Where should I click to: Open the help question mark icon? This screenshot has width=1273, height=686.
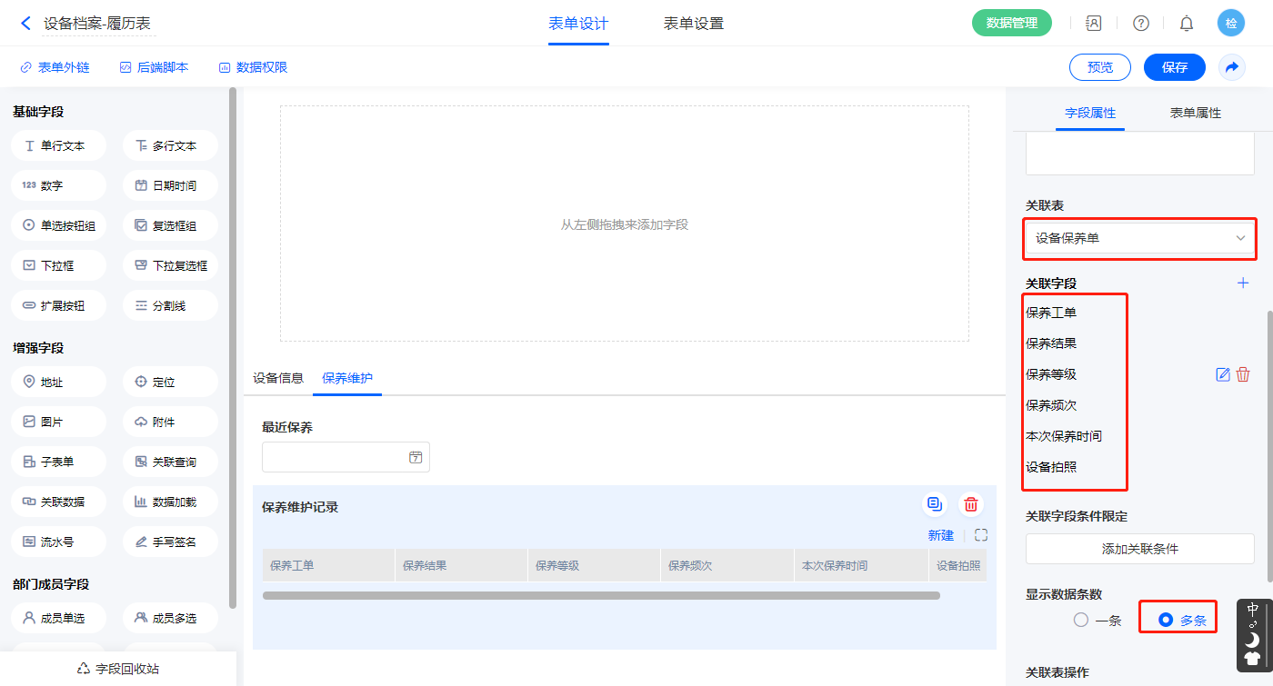(1140, 24)
